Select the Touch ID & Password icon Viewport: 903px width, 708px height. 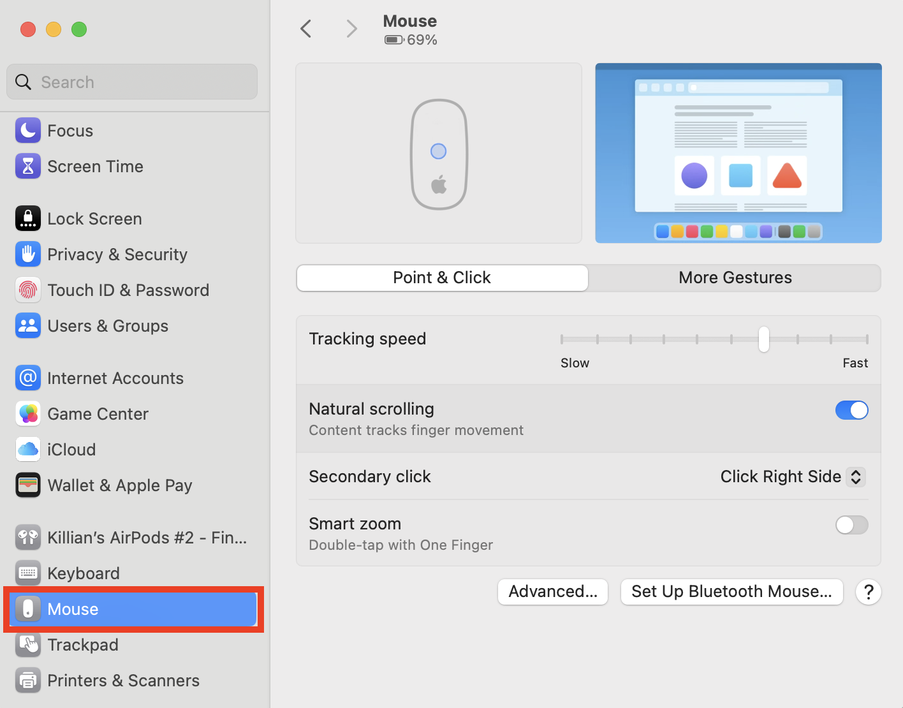point(28,290)
